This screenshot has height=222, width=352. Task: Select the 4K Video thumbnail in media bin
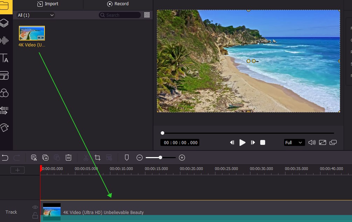pyautogui.click(x=32, y=32)
